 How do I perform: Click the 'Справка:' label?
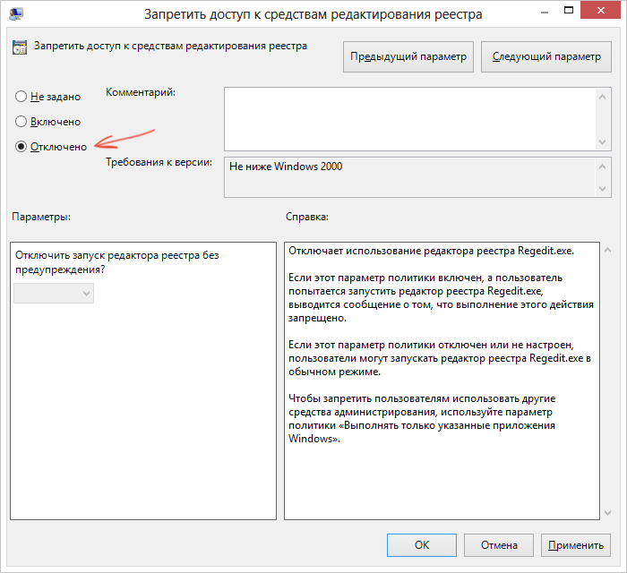pos(306,217)
